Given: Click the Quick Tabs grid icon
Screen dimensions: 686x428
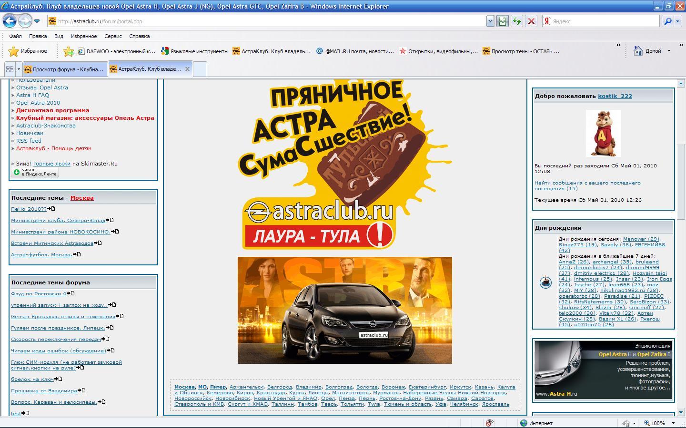Looking at the screenshot, I should [x=10, y=69].
